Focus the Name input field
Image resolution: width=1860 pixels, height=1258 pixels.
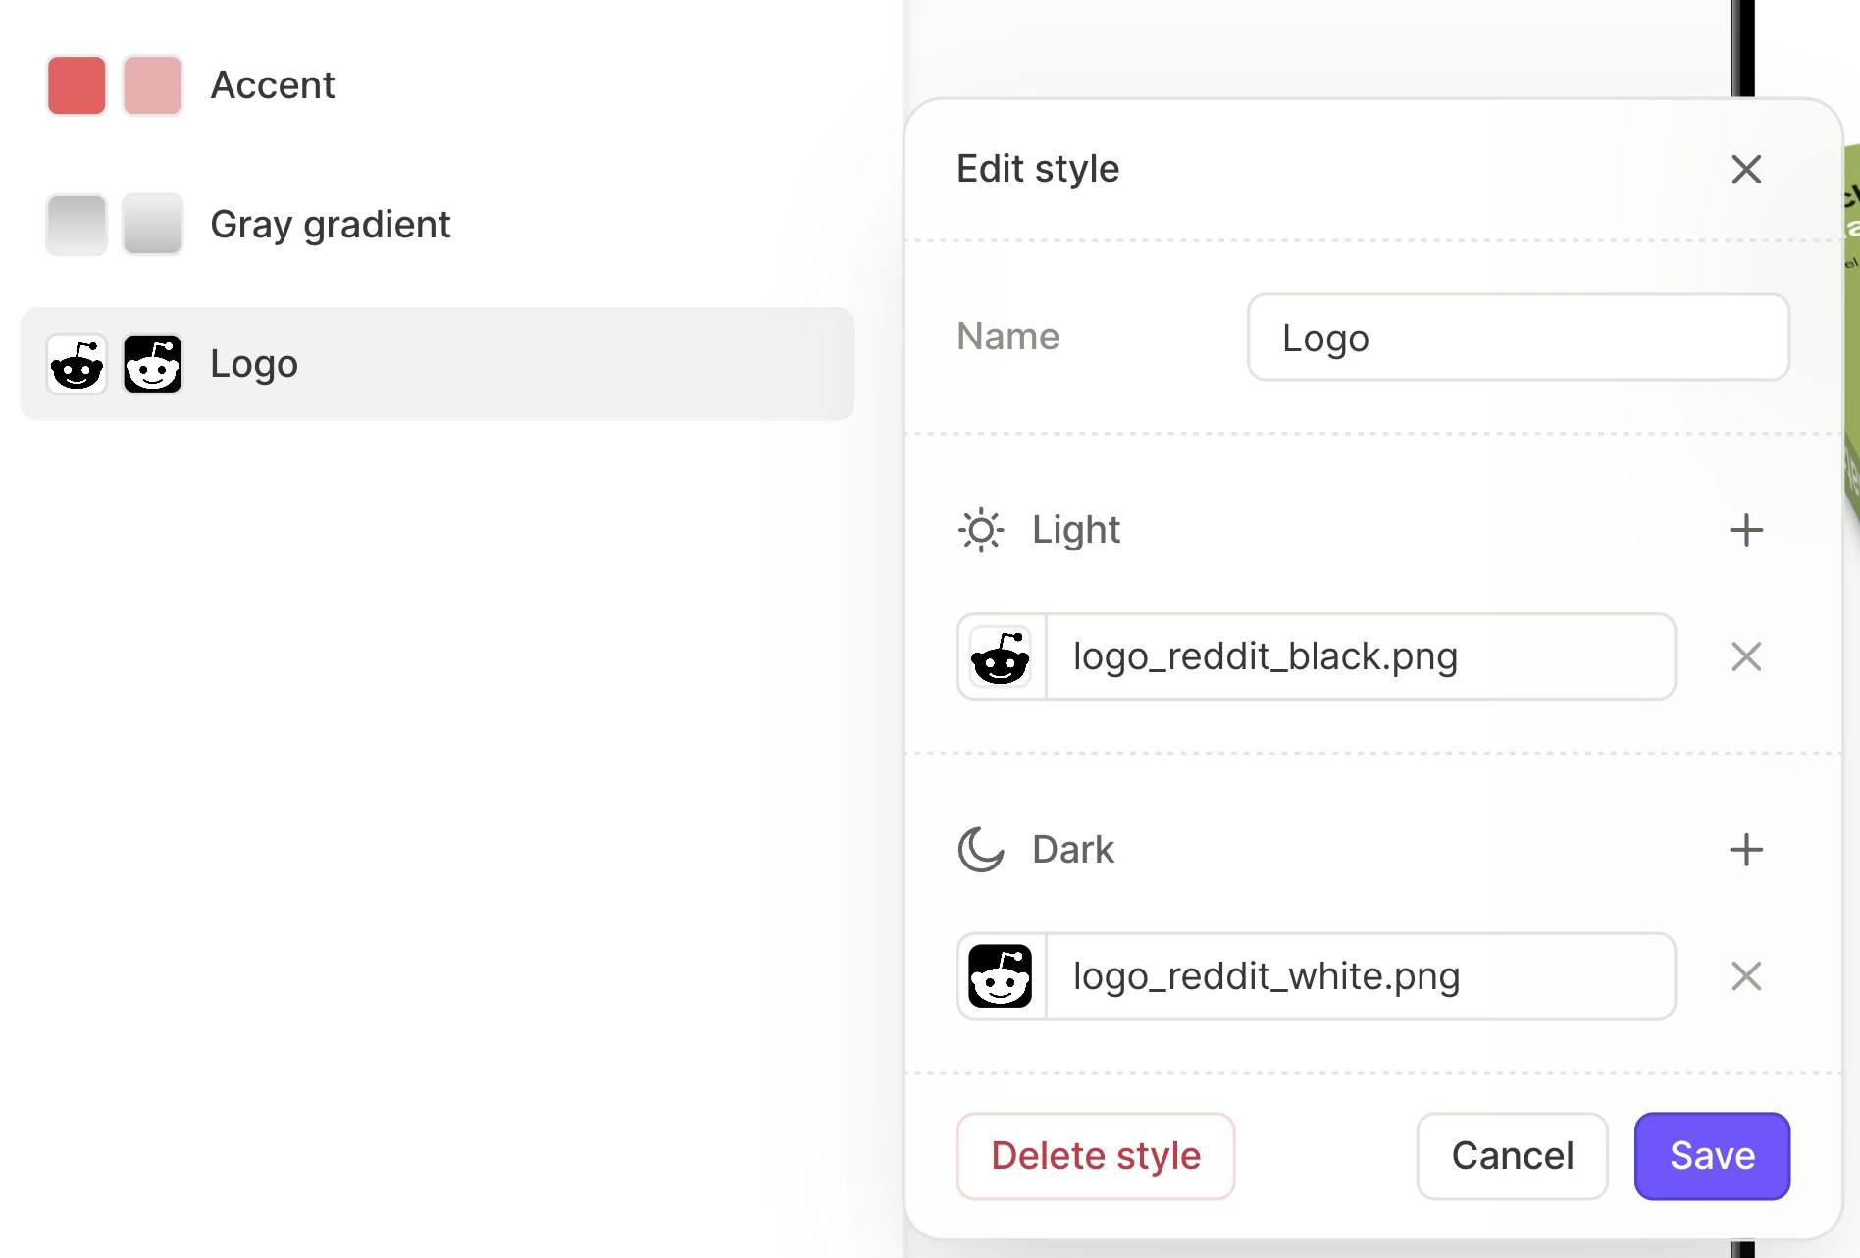pos(1519,338)
